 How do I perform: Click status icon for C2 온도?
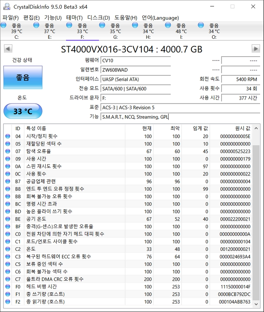click(8, 249)
